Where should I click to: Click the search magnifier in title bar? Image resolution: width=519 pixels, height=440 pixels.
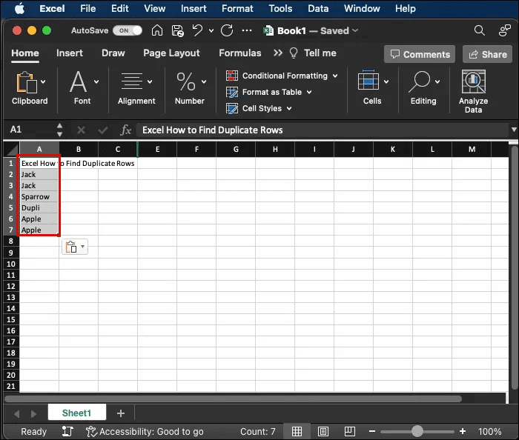coord(480,31)
